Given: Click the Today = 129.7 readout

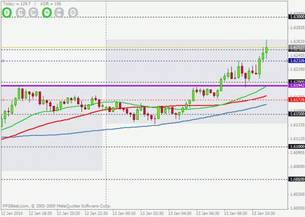Looking at the screenshot, I should pos(17,4).
